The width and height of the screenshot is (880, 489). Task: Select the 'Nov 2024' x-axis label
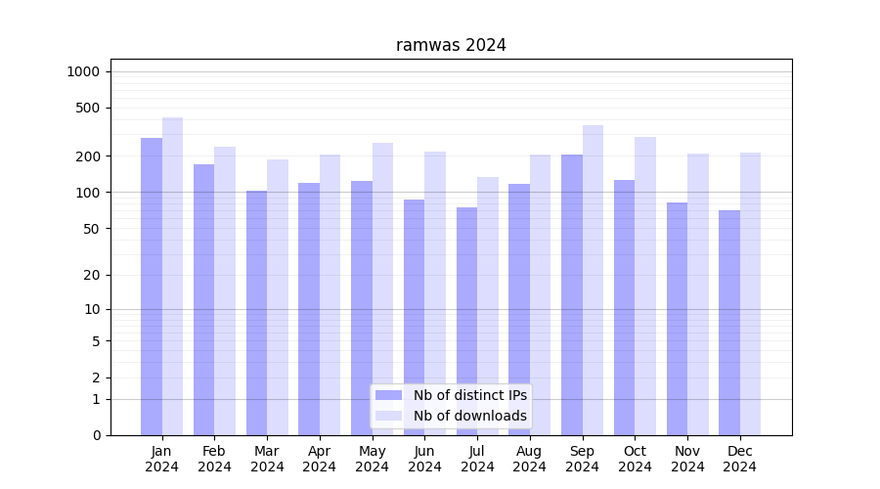click(x=687, y=459)
